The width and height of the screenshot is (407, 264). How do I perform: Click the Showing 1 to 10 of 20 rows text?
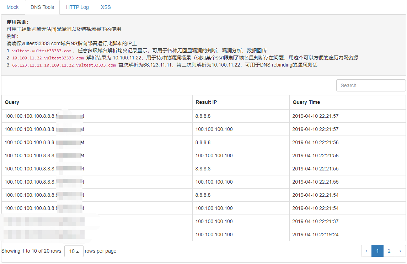click(31, 251)
